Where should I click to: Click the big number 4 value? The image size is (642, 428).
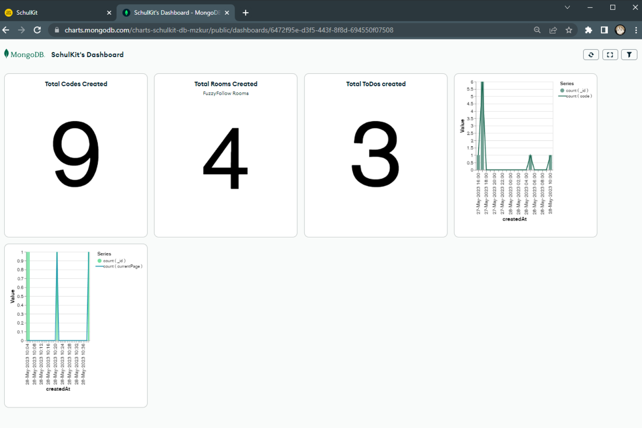click(x=225, y=158)
